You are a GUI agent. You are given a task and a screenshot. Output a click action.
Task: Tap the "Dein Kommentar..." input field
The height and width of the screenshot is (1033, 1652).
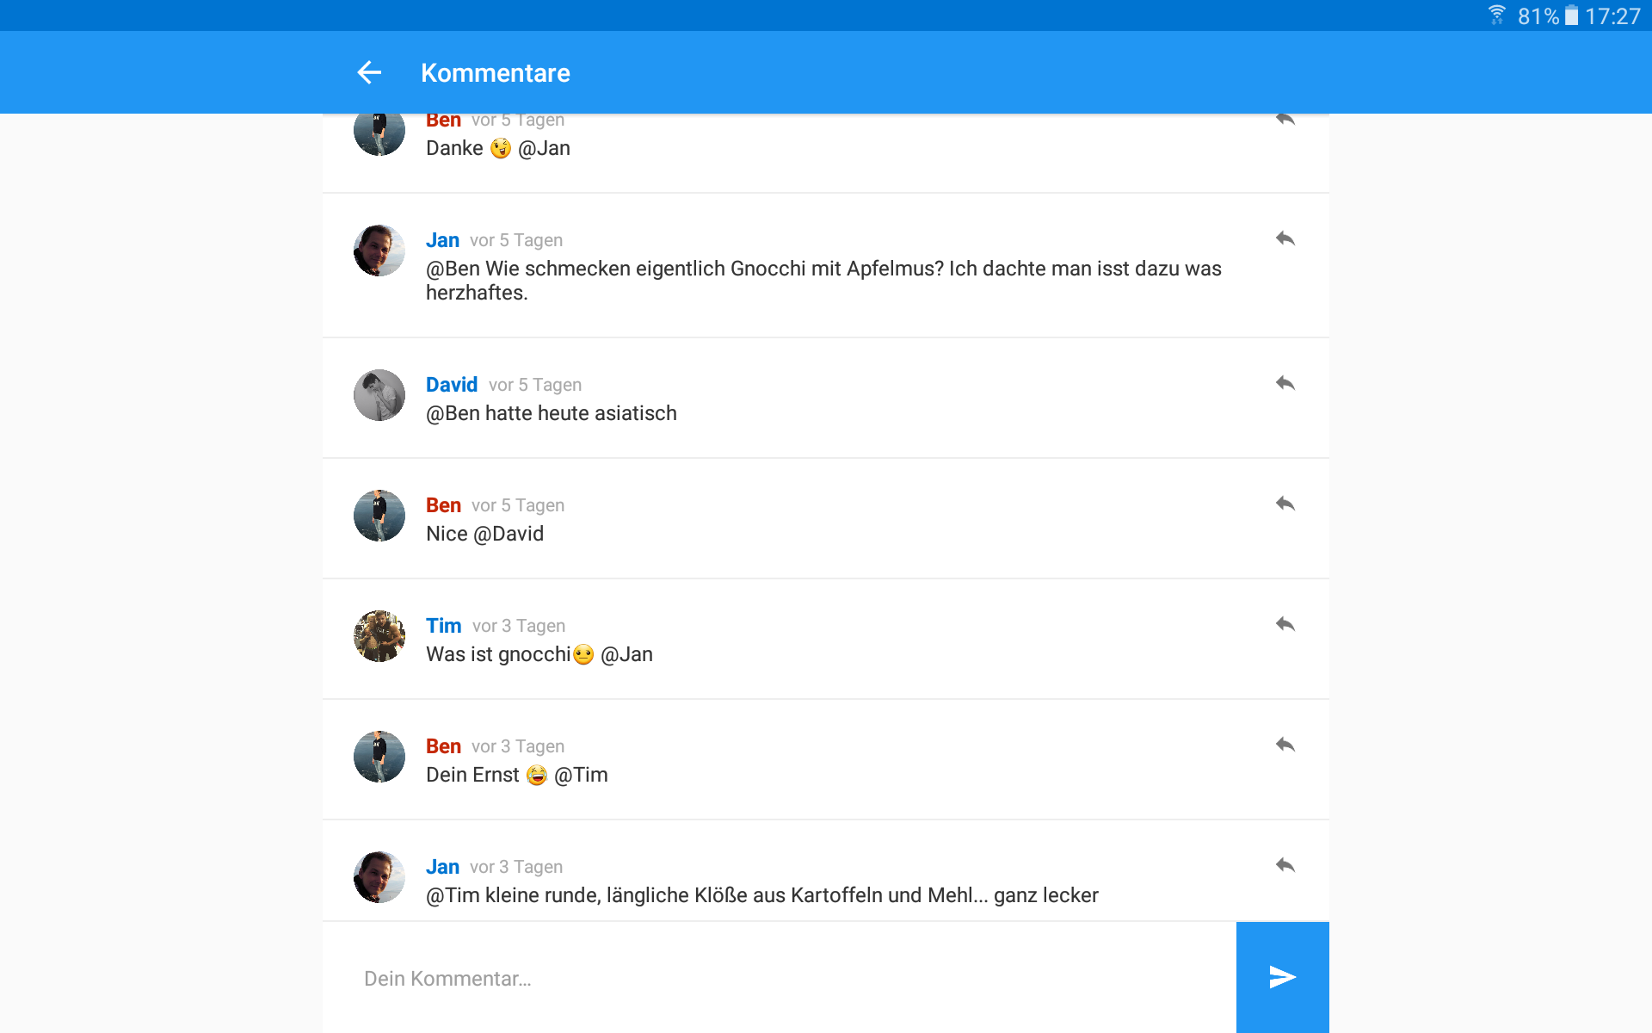779,978
